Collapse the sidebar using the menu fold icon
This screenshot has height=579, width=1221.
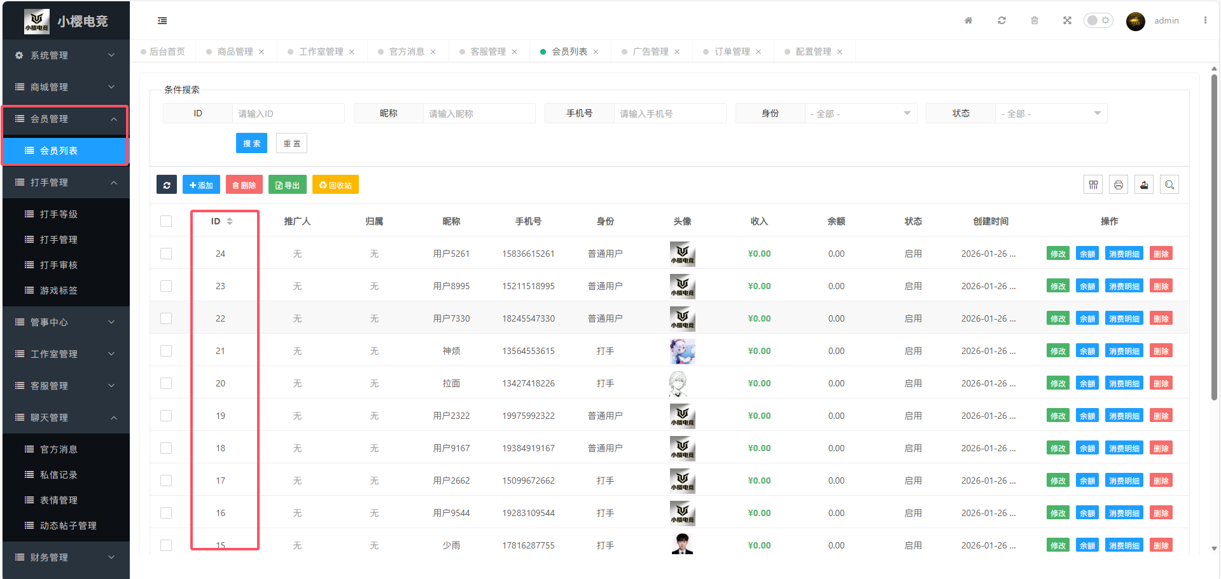tap(162, 21)
